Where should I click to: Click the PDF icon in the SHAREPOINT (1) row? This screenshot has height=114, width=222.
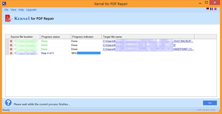coord(12,49)
